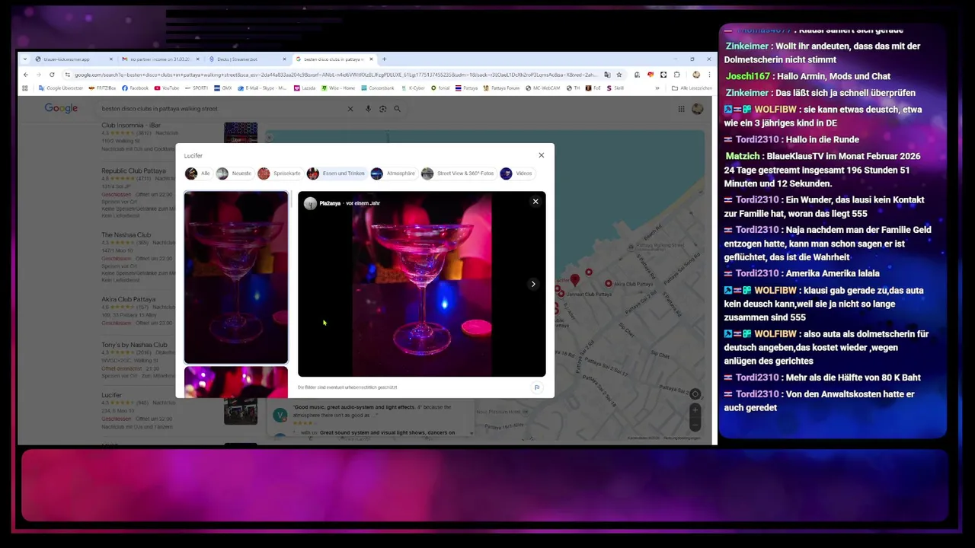Open the Tony's by Nashaa Club listing
The image size is (975, 548).
point(135,344)
